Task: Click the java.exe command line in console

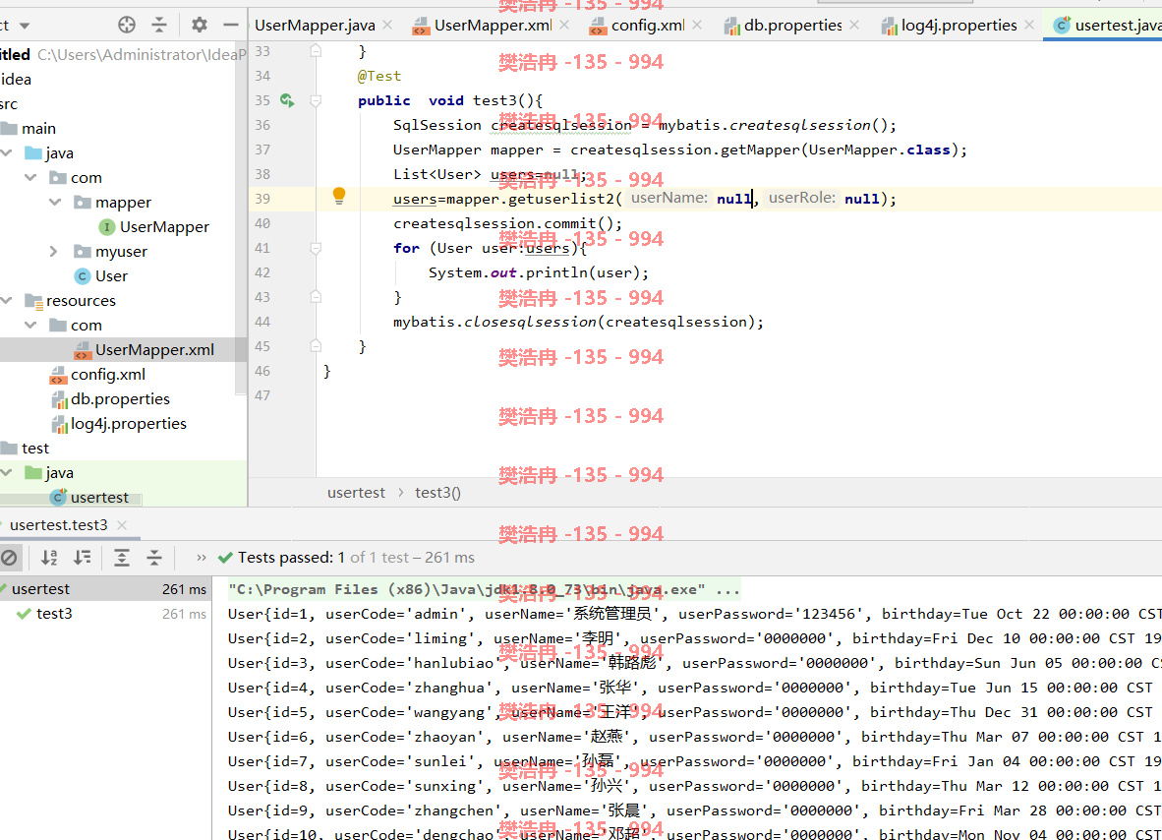Action: tap(483, 589)
